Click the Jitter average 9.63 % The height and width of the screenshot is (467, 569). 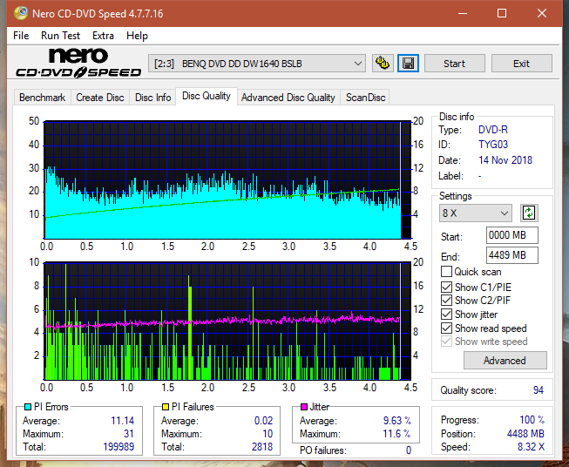[397, 421]
